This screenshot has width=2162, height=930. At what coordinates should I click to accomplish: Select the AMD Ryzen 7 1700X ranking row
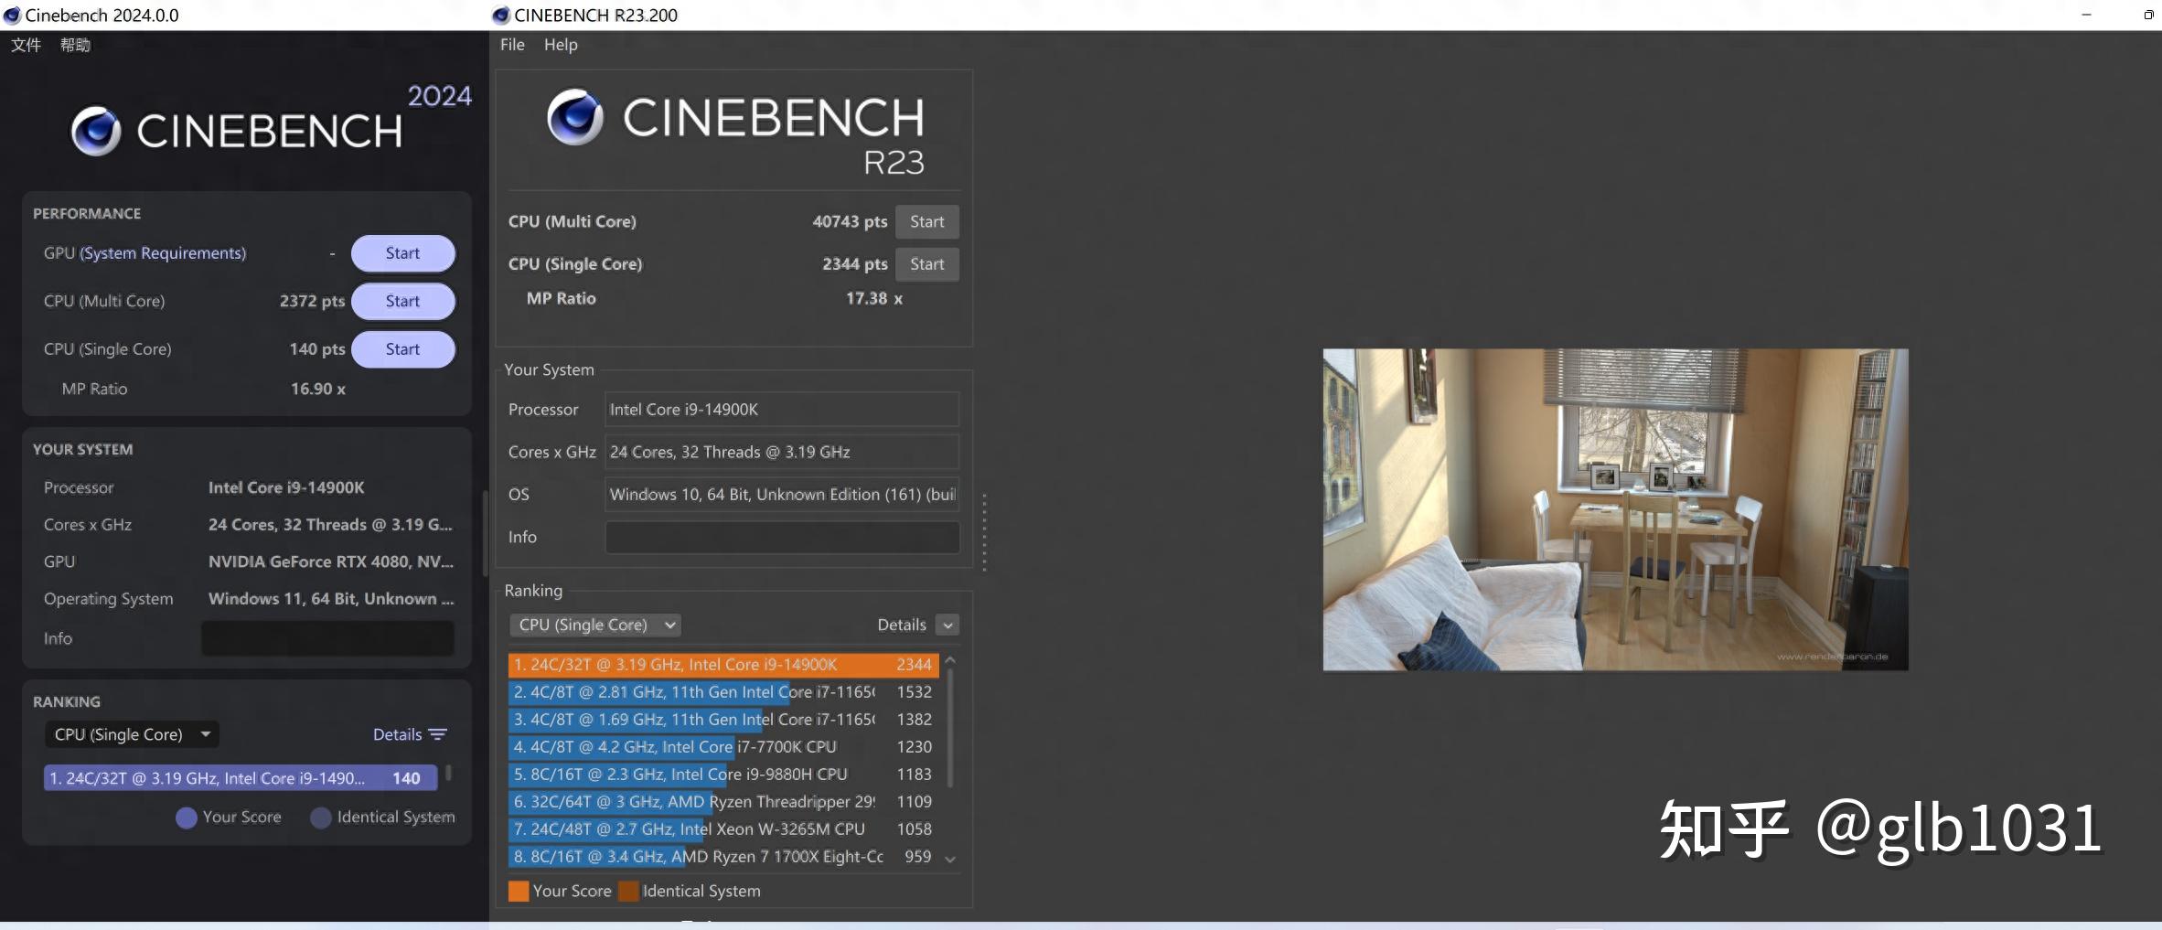point(723,857)
